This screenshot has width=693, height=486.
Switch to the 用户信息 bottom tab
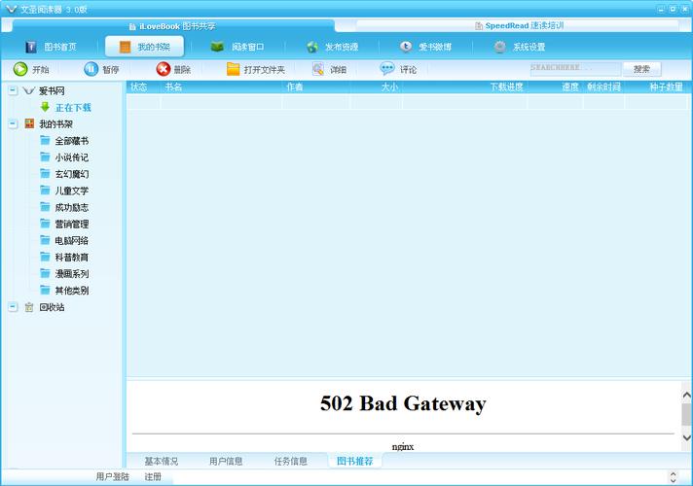coord(226,462)
